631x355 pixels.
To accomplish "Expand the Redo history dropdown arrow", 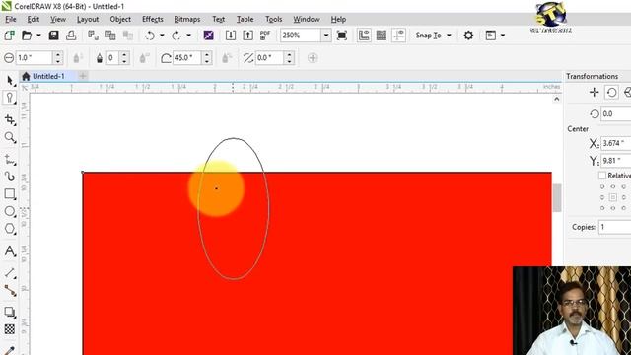I will pyautogui.click(x=188, y=35).
